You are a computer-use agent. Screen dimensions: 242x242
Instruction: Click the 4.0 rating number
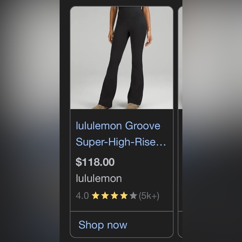pos(82,196)
